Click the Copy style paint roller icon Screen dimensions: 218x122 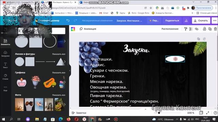pos(185,29)
